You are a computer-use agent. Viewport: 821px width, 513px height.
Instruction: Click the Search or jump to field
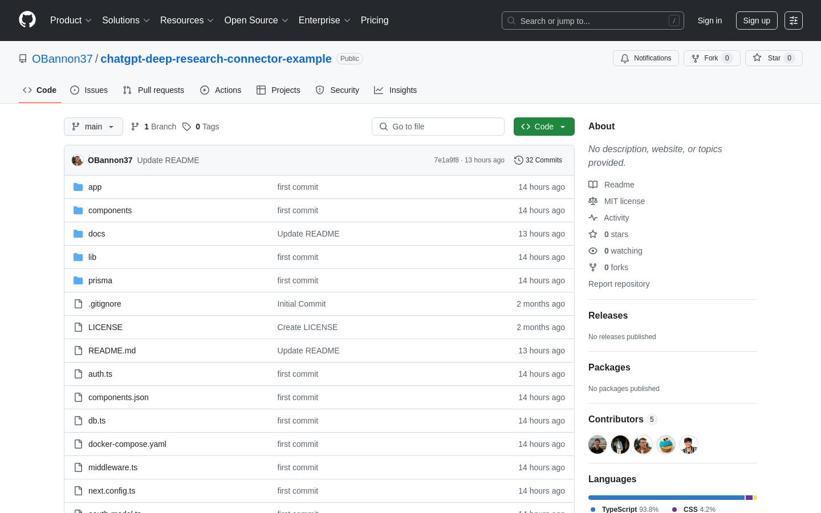point(593,21)
